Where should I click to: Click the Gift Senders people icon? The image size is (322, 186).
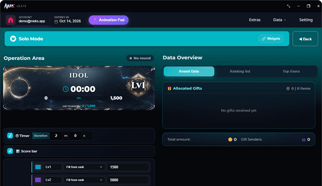point(303,140)
